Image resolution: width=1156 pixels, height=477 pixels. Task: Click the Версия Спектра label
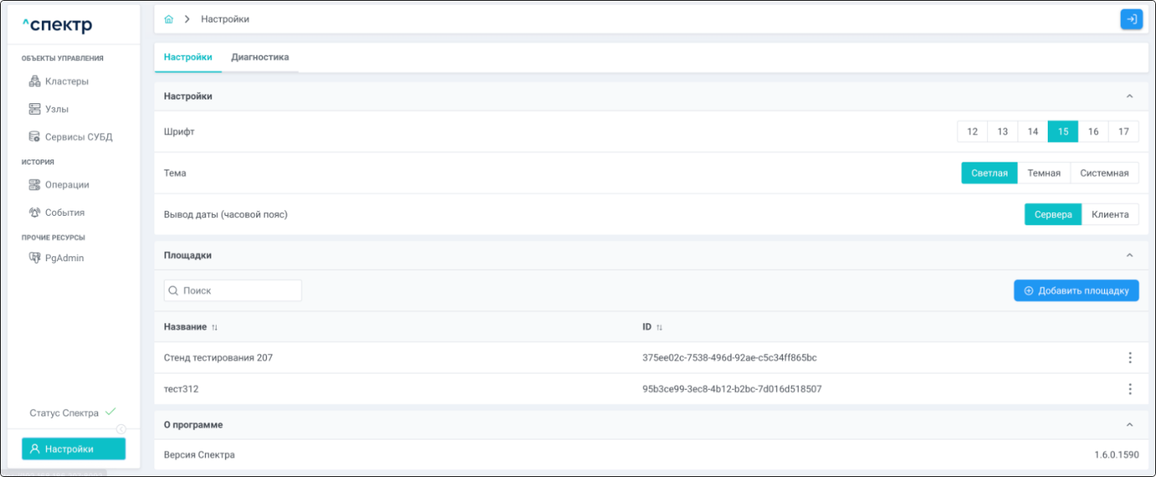[199, 455]
